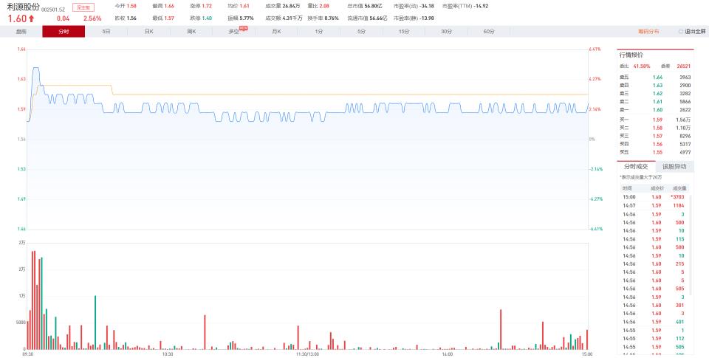Image resolution: width=709 pixels, height=358 pixels.
Task: Click the 深主板 board tag
Action: [83, 7]
